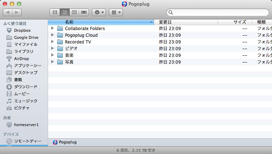The width and height of the screenshot is (272, 154).
Task: Open マイファイル in the sidebar
Action: [x=22, y=45]
